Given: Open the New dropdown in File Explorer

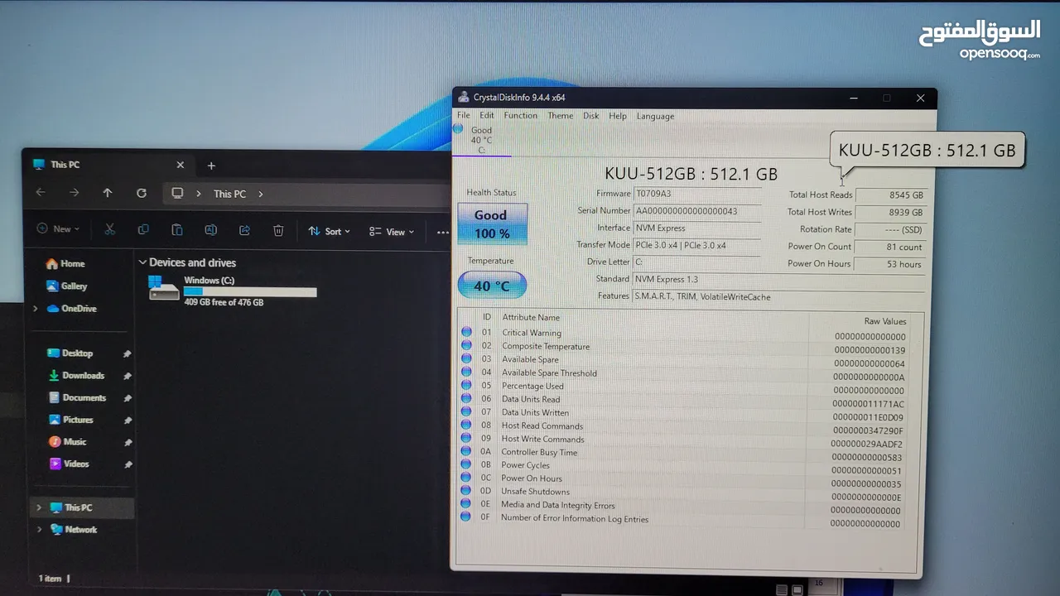Looking at the screenshot, I should coord(58,229).
